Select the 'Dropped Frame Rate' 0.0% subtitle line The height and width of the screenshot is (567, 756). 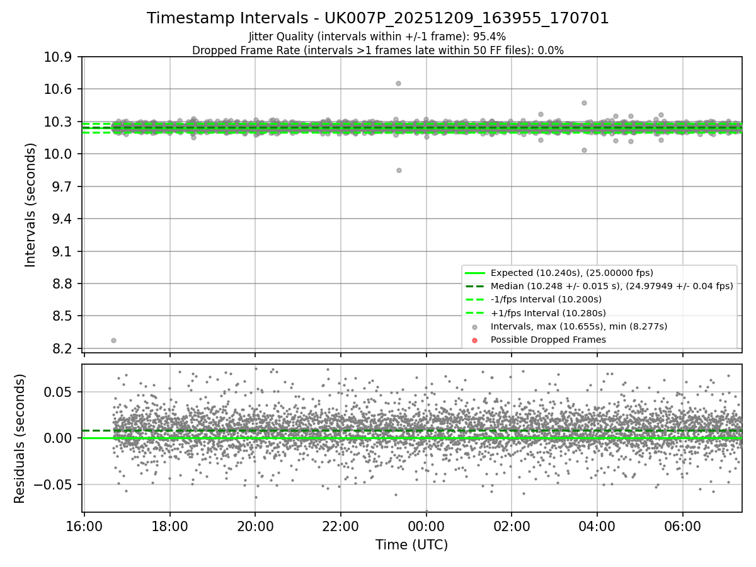point(378,50)
